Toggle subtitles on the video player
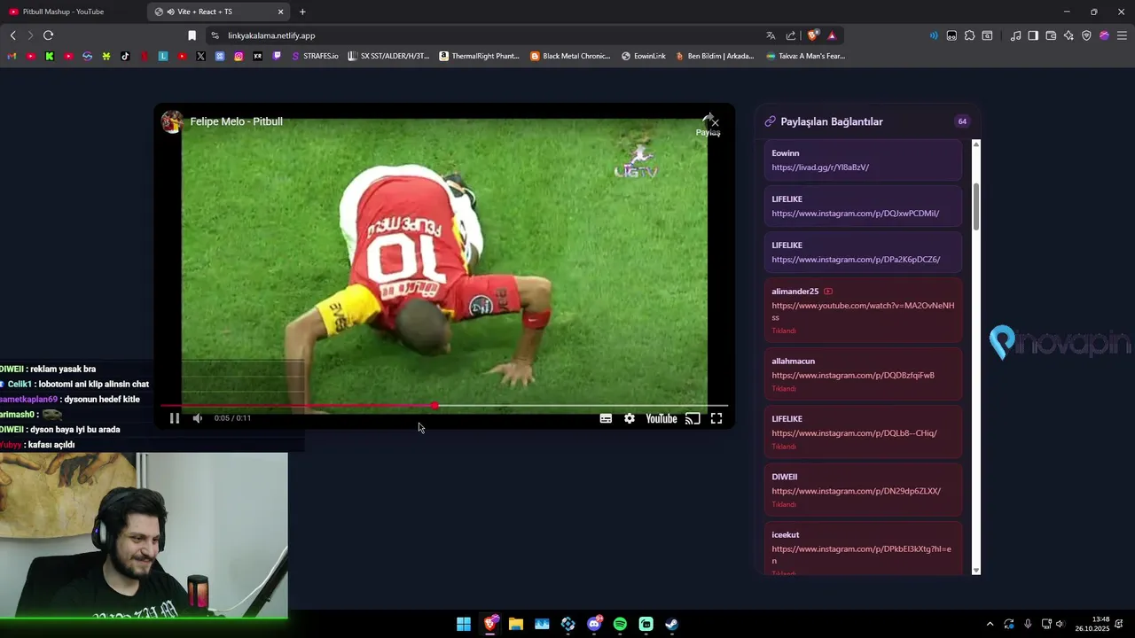Screen dimensions: 1135x638 point(606,418)
